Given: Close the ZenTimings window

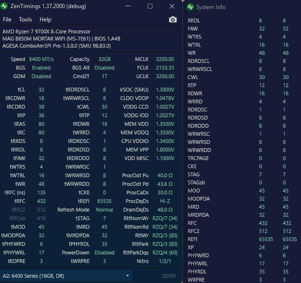Looking at the screenshot, I should click(172, 6).
